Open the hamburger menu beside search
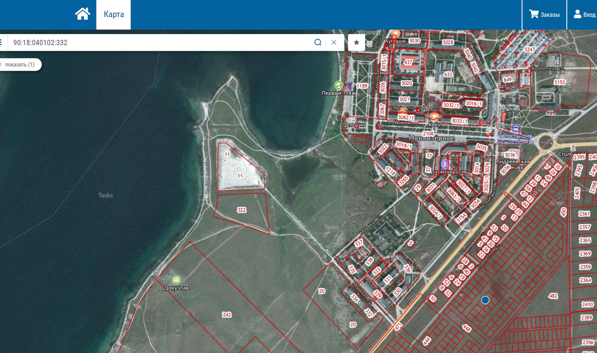The image size is (597, 353). pyautogui.click(x=1, y=43)
